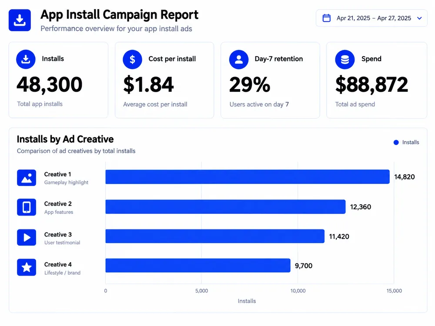Screen dimensions: 435x326
Task: Click the 15,000 axis tick label
Action: click(394, 291)
